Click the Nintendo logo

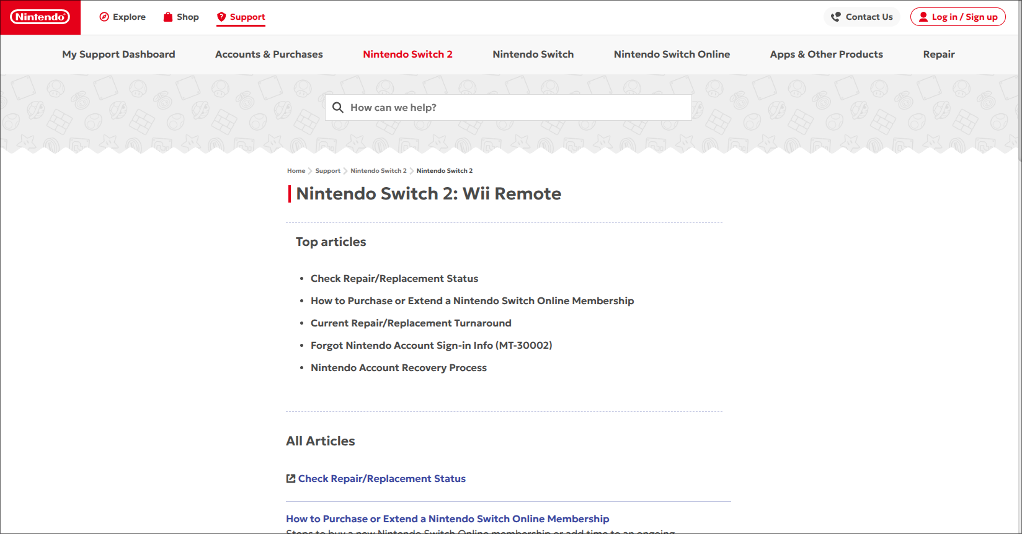[40, 17]
